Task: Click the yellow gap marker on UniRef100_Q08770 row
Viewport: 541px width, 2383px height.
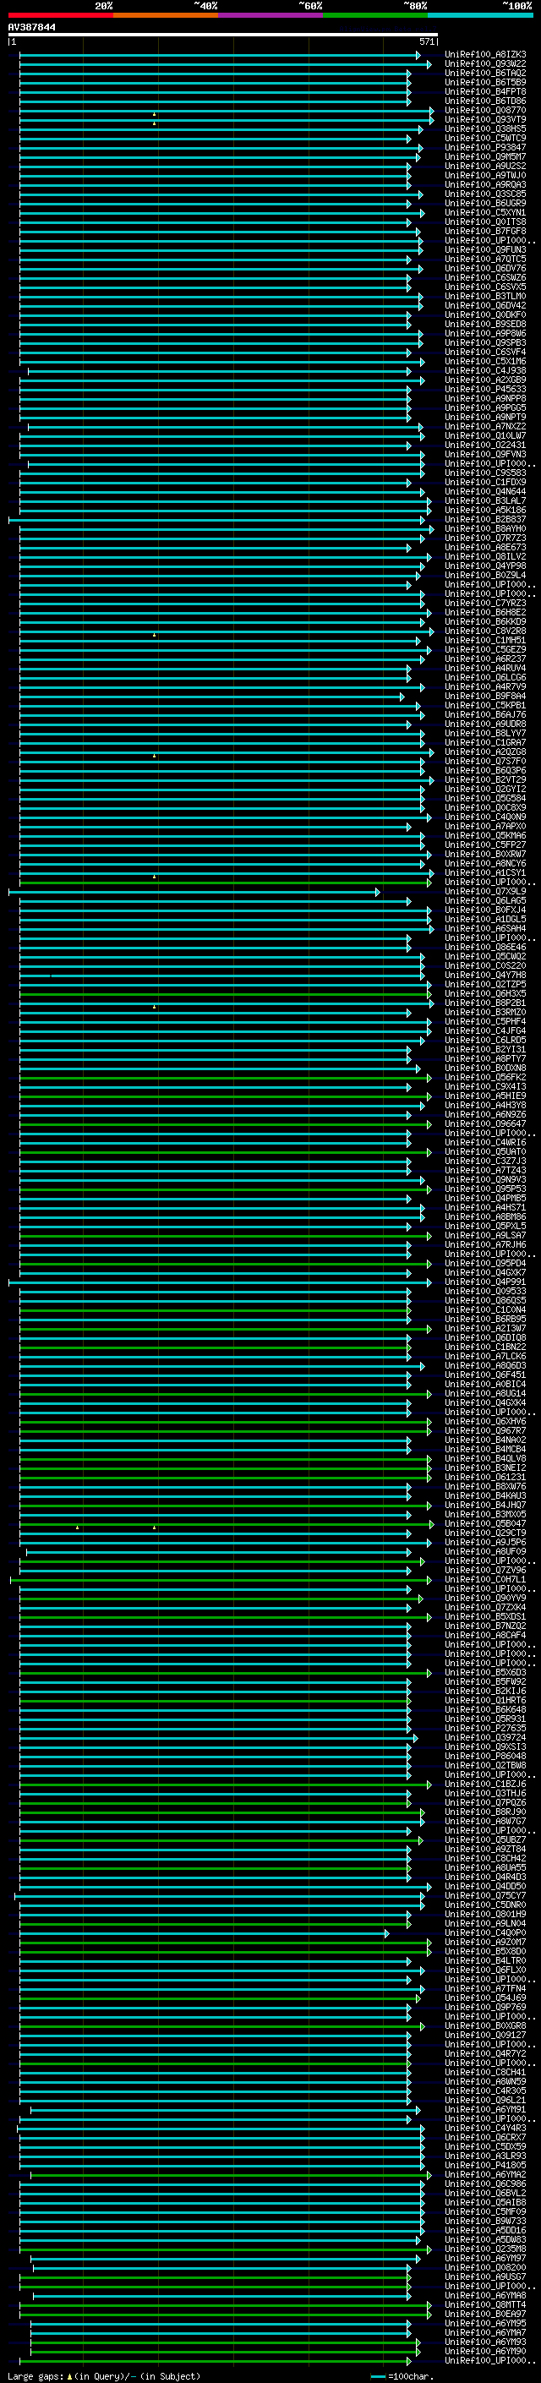Action: [155, 114]
